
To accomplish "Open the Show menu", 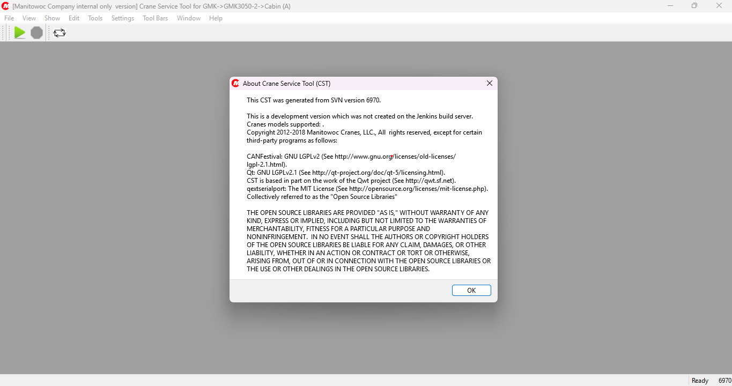I will pyautogui.click(x=52, y=18).
